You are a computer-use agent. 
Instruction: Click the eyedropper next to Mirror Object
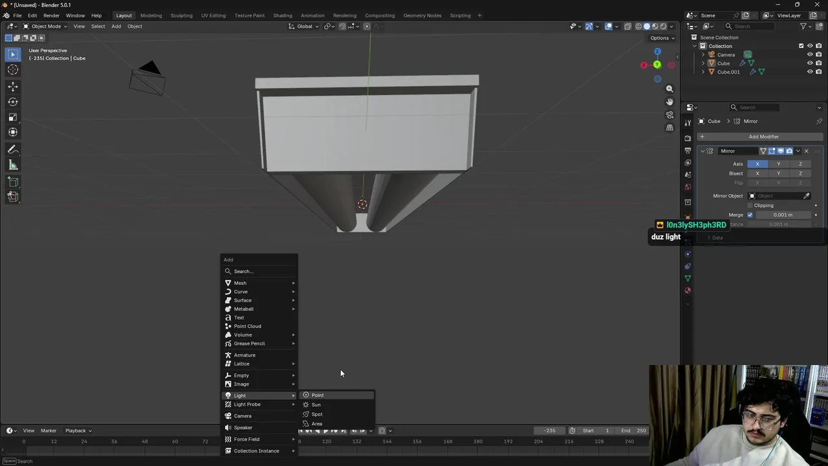coord(807,195)
